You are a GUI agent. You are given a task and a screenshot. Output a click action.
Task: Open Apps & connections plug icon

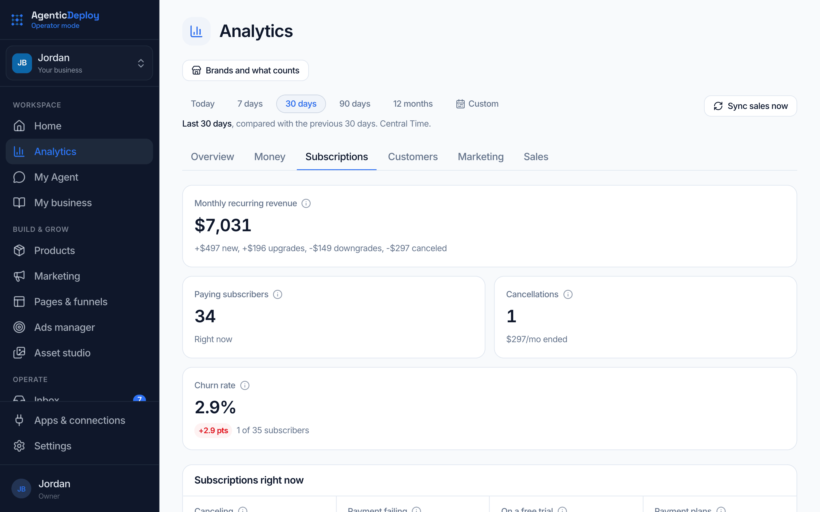19,420
